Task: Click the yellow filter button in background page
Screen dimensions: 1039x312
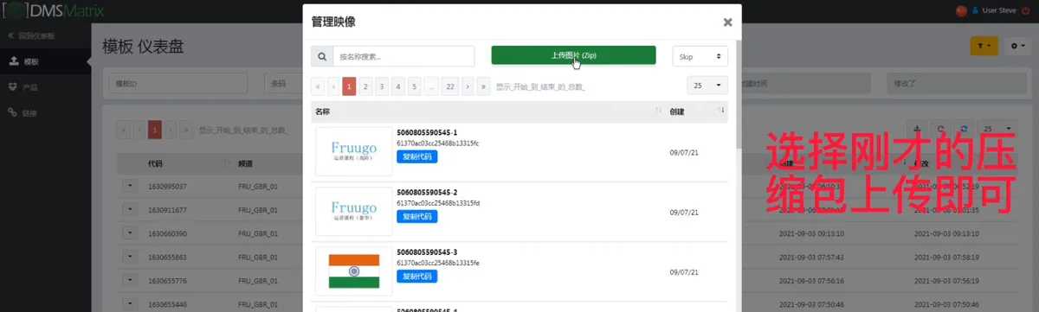Action: coord(984,46)
